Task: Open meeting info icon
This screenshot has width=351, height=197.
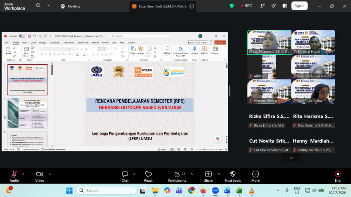Action: coord(38,5)
